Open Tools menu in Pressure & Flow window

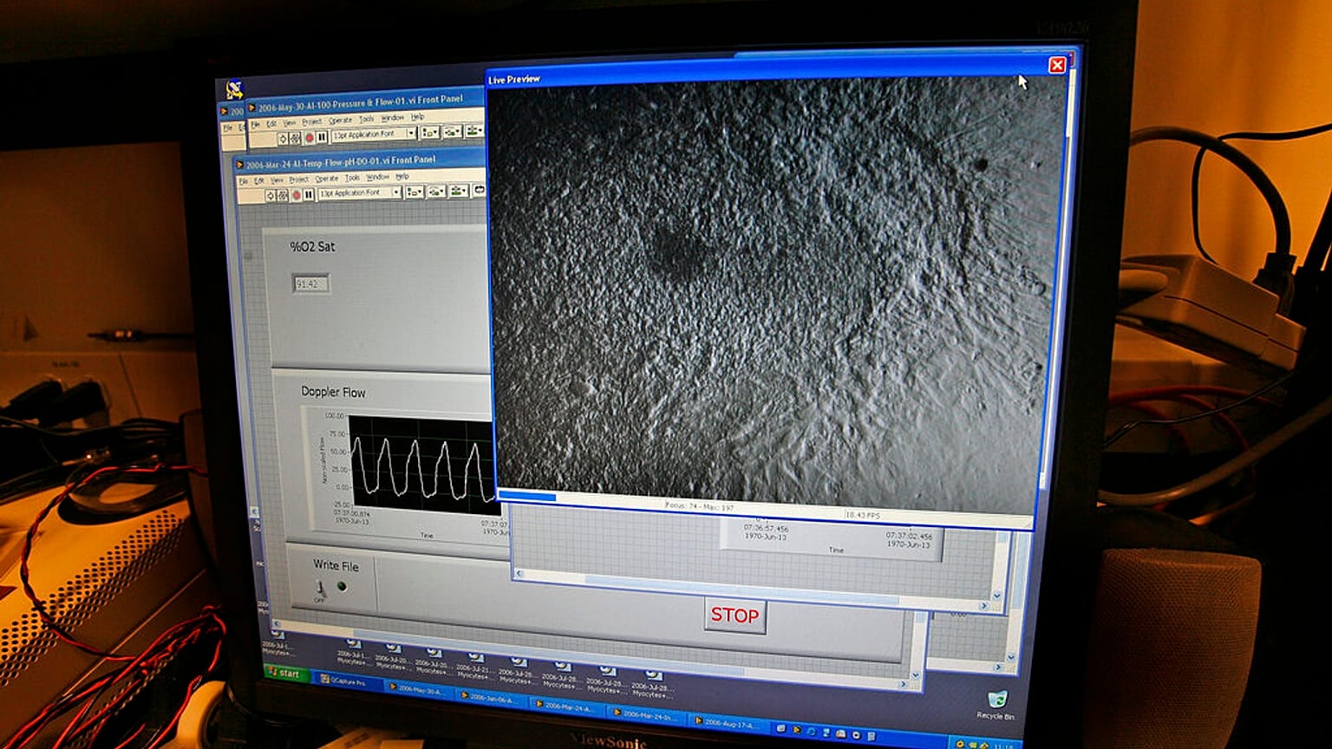(366, 120)
